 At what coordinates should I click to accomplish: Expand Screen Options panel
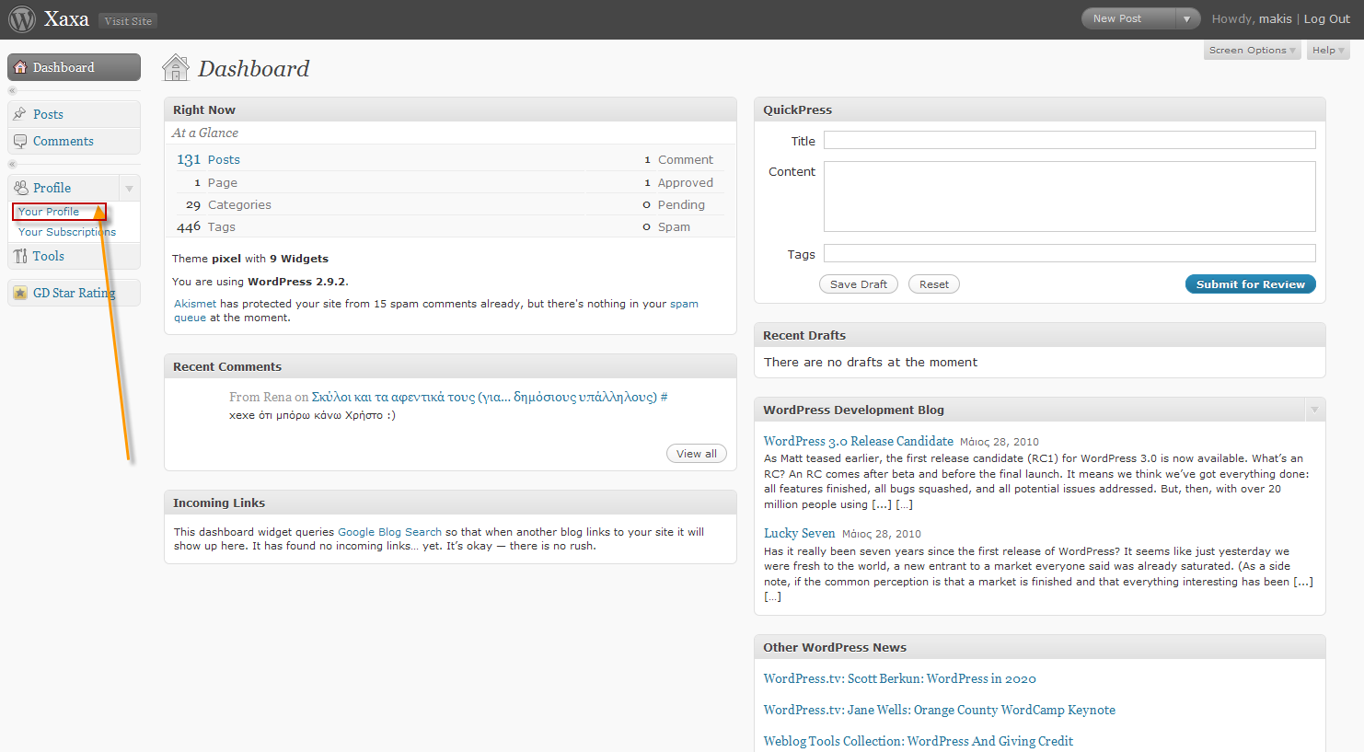(1252, 51)
